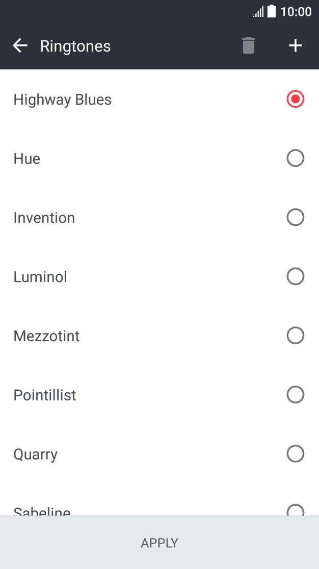Select the Quarry radio button

tap(296, 454)
